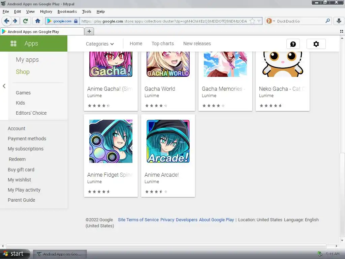345x259 pixels.
Task: Open Top charts
Action: (163, 44)
